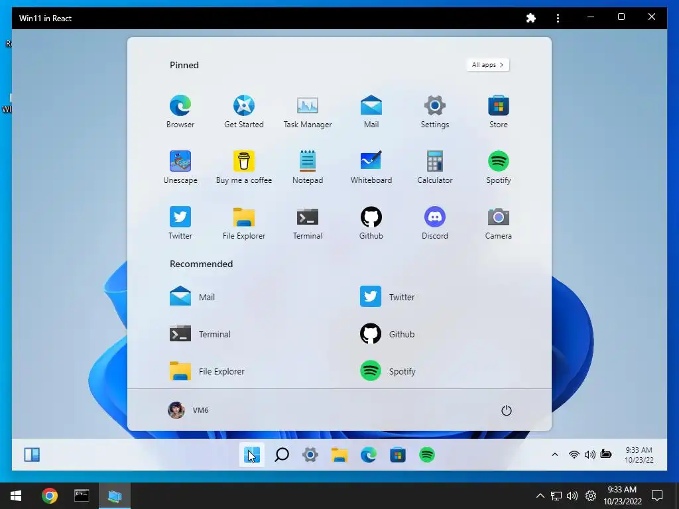
Task: Open Store from the inner taskbar
Action: [x=398, y=455]
